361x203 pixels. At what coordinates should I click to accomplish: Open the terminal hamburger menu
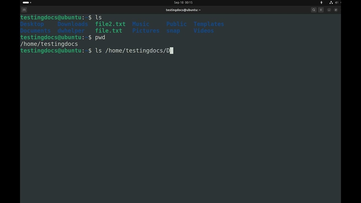321,10
